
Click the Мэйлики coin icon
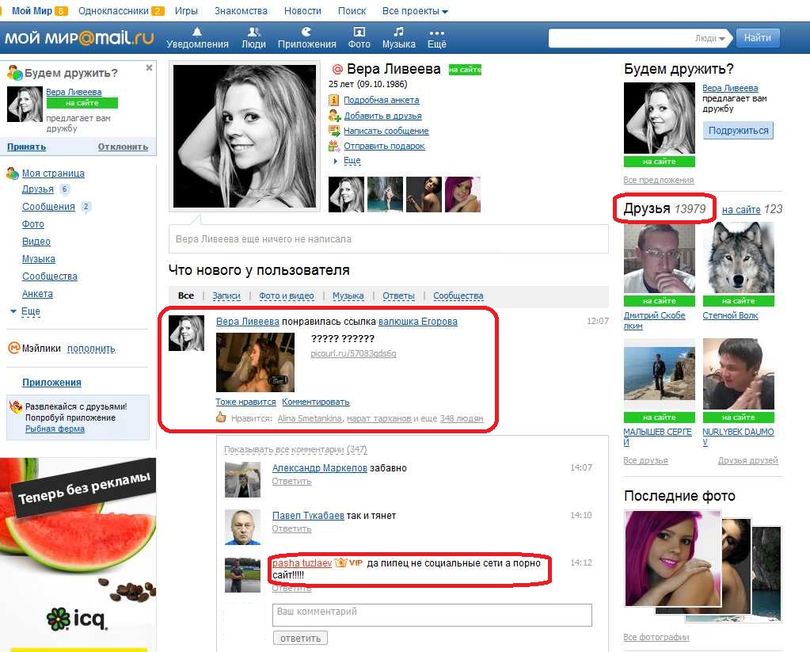click(13, 348)
